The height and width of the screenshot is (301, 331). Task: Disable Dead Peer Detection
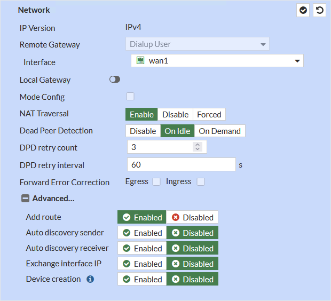(143, 131)
